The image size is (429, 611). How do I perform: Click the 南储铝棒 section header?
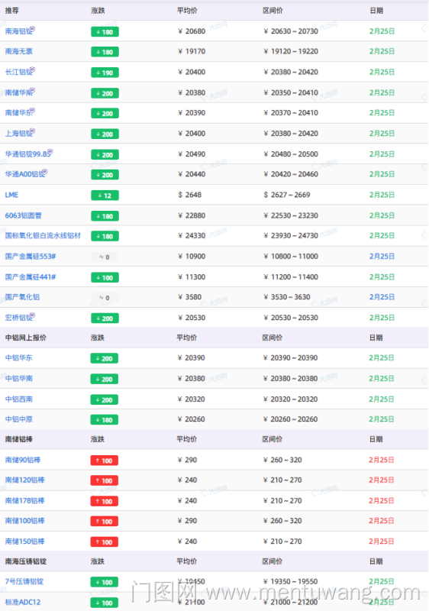click(x=18, y=440)
